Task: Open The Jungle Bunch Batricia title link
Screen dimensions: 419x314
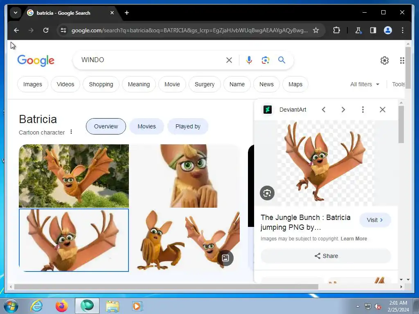Action: pos(305,222)
